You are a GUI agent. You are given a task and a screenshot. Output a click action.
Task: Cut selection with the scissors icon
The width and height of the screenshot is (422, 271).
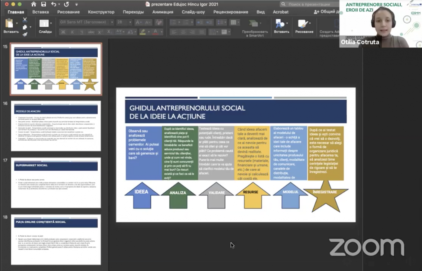pyautogui.click(x=25, y=20)
